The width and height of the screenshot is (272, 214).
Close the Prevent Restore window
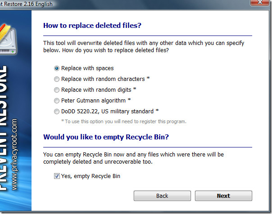click(x=260, y=2)
